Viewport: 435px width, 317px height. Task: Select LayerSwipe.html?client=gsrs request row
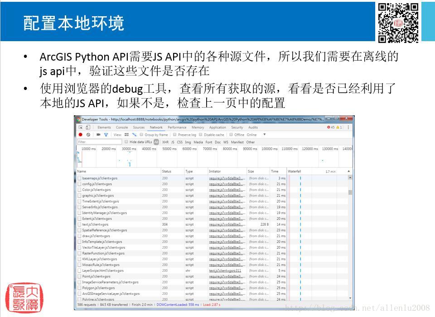tap(212, 270)
